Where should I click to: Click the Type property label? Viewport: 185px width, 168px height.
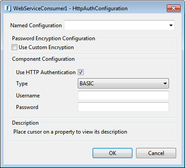(x=22, y=84)
